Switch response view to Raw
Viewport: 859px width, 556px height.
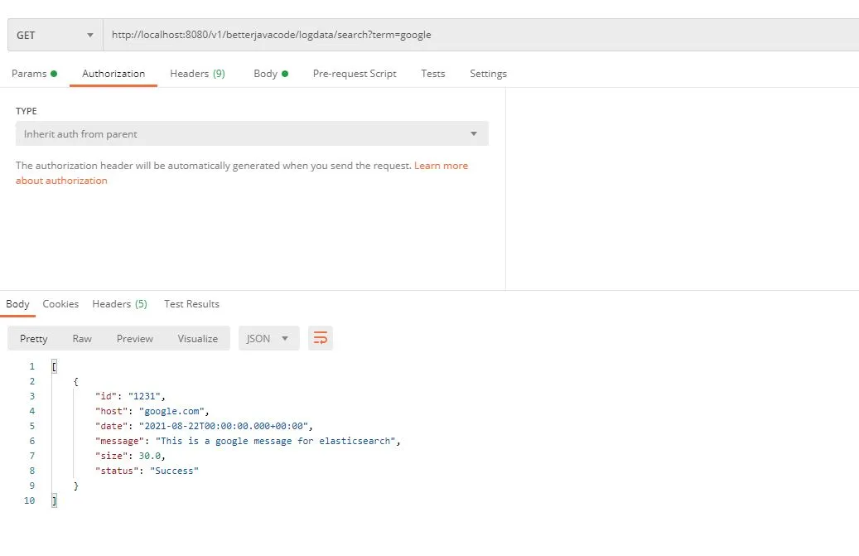(x=81, y=338)
